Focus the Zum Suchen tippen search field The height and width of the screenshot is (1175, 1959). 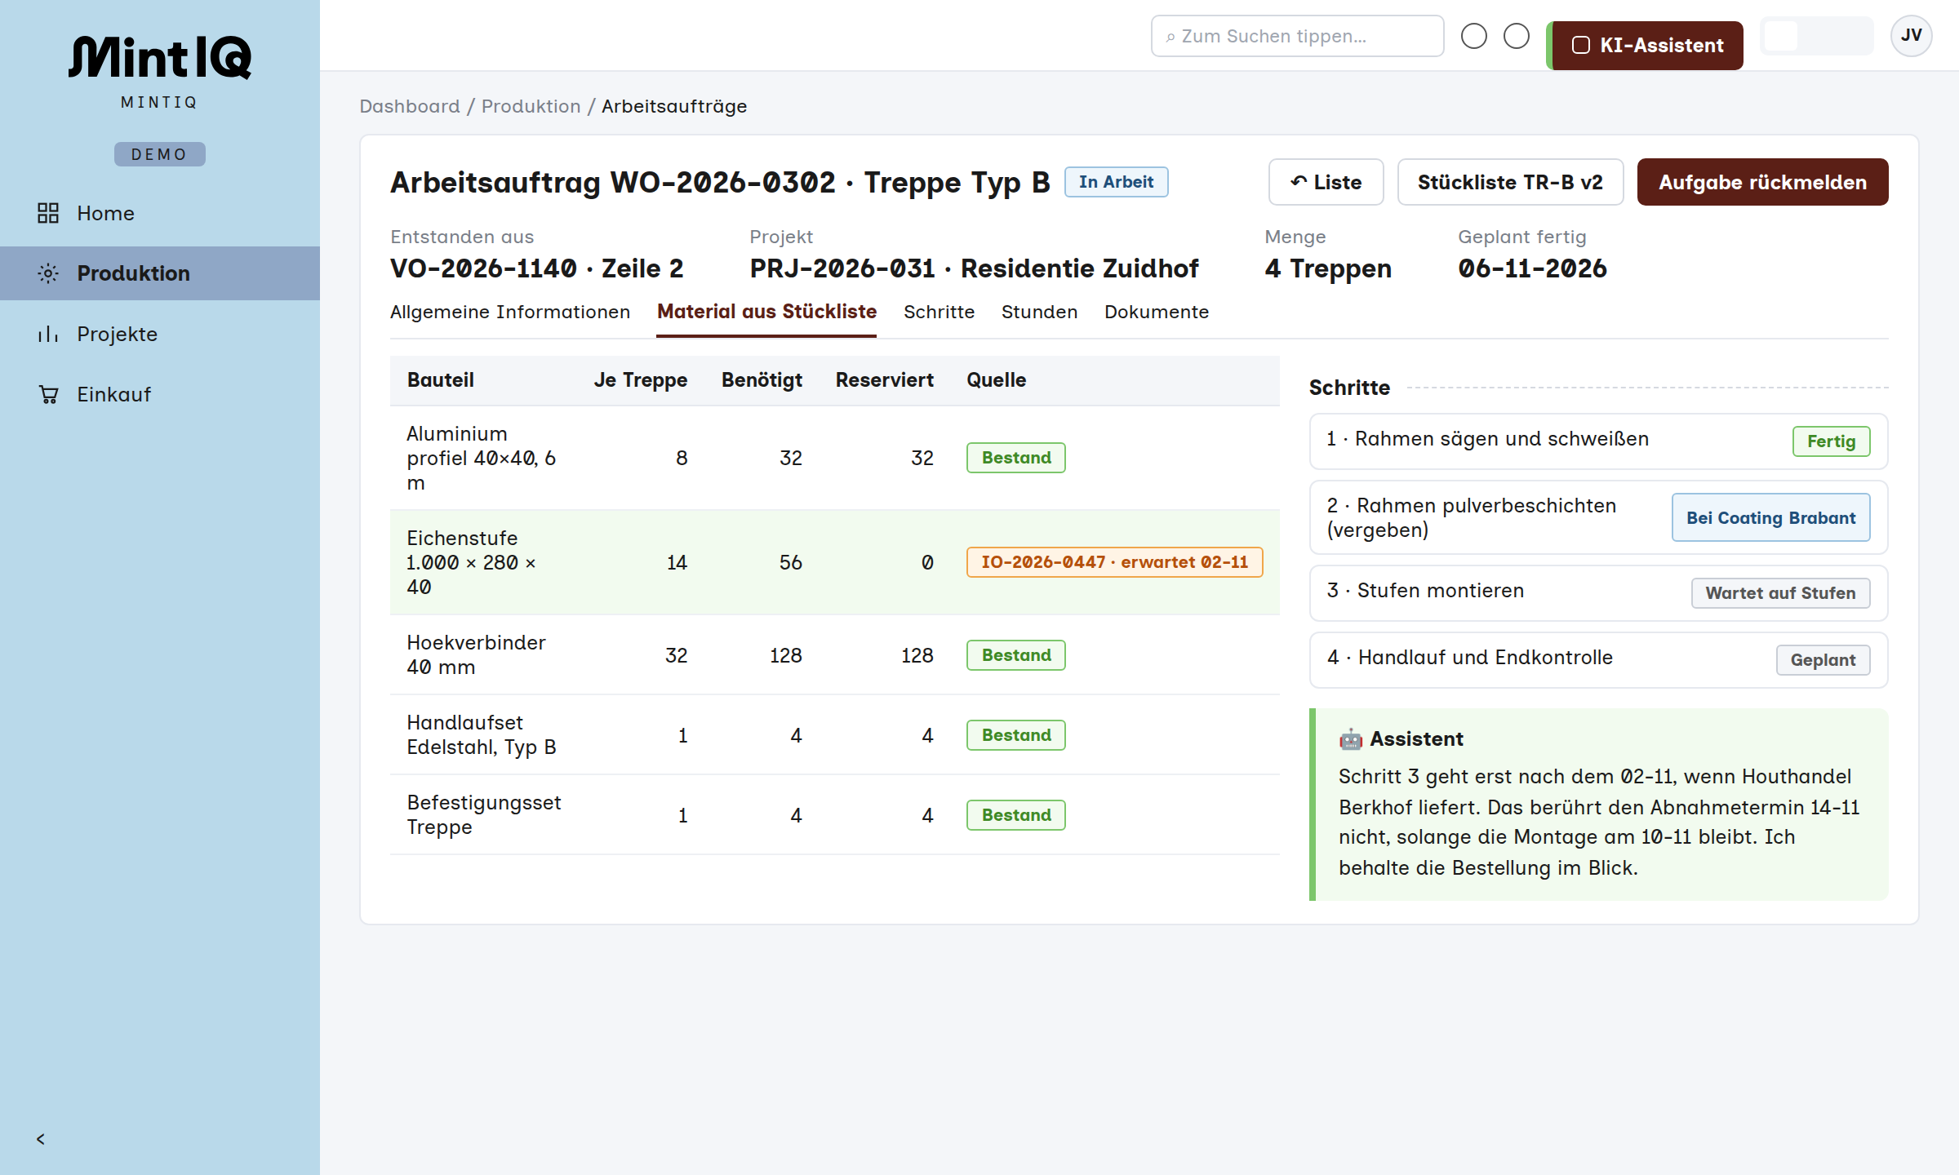[x=1298, y=36]
